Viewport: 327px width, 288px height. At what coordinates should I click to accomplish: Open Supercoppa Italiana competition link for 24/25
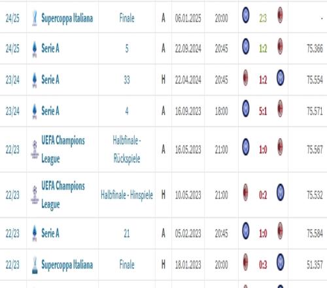67,18
